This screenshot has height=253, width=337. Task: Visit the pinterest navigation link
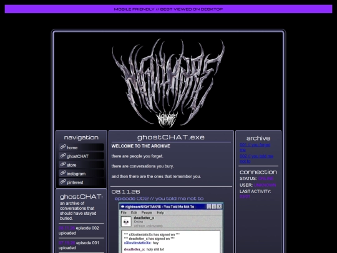coord(81,182)
